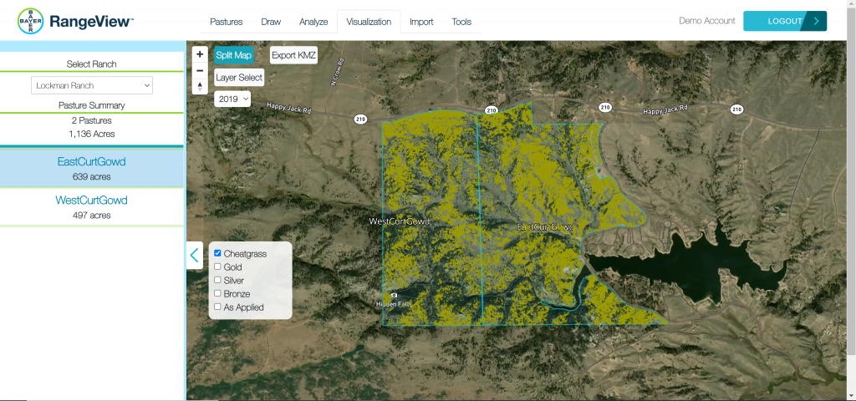Image resolution: width=856 pixels, height=401 pixels.
Task: Click the '497 acres' text
Action: pos(92,215)
